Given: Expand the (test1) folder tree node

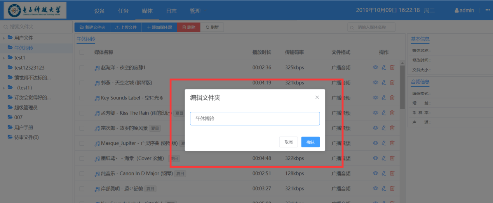Looking at the screenshot, I should (4, 88).
